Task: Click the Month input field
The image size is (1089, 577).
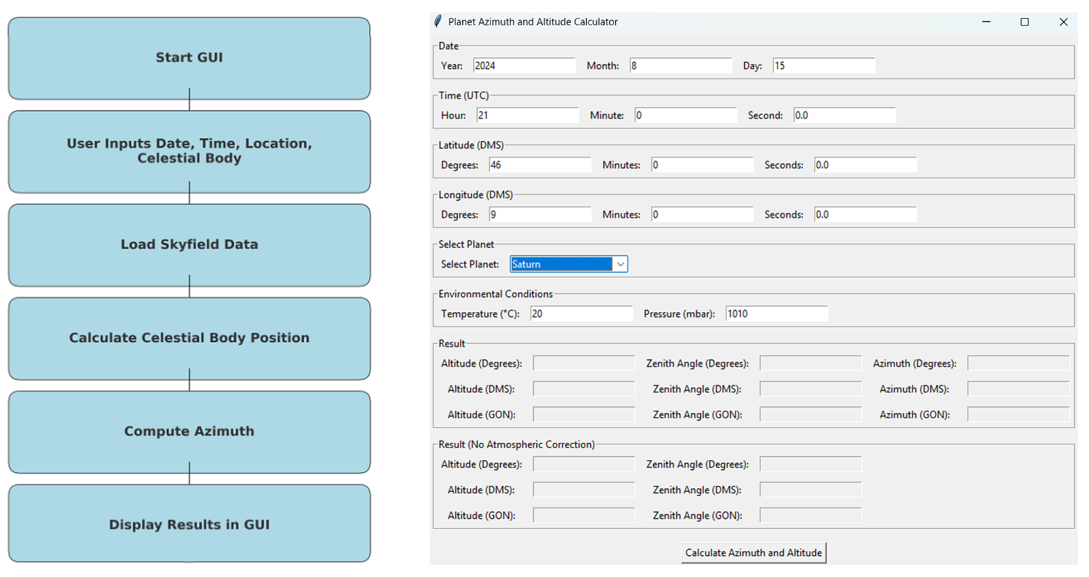Action: coord(680,65)
